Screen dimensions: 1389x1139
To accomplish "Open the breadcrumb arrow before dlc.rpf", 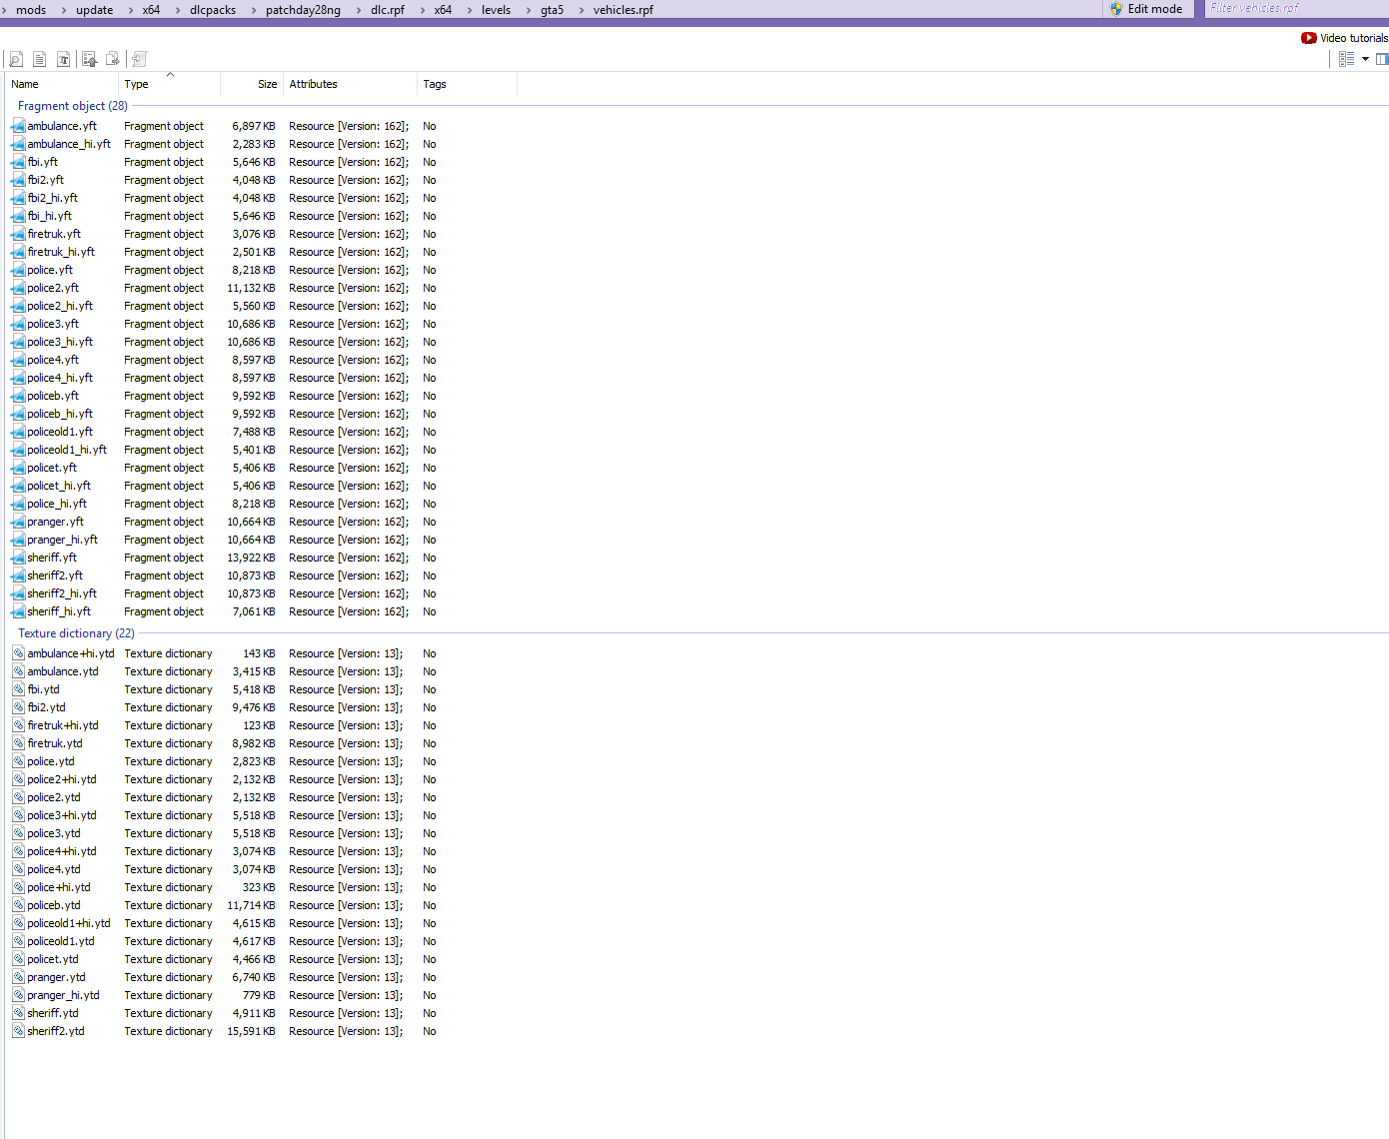I will click(x=359, y=10).
